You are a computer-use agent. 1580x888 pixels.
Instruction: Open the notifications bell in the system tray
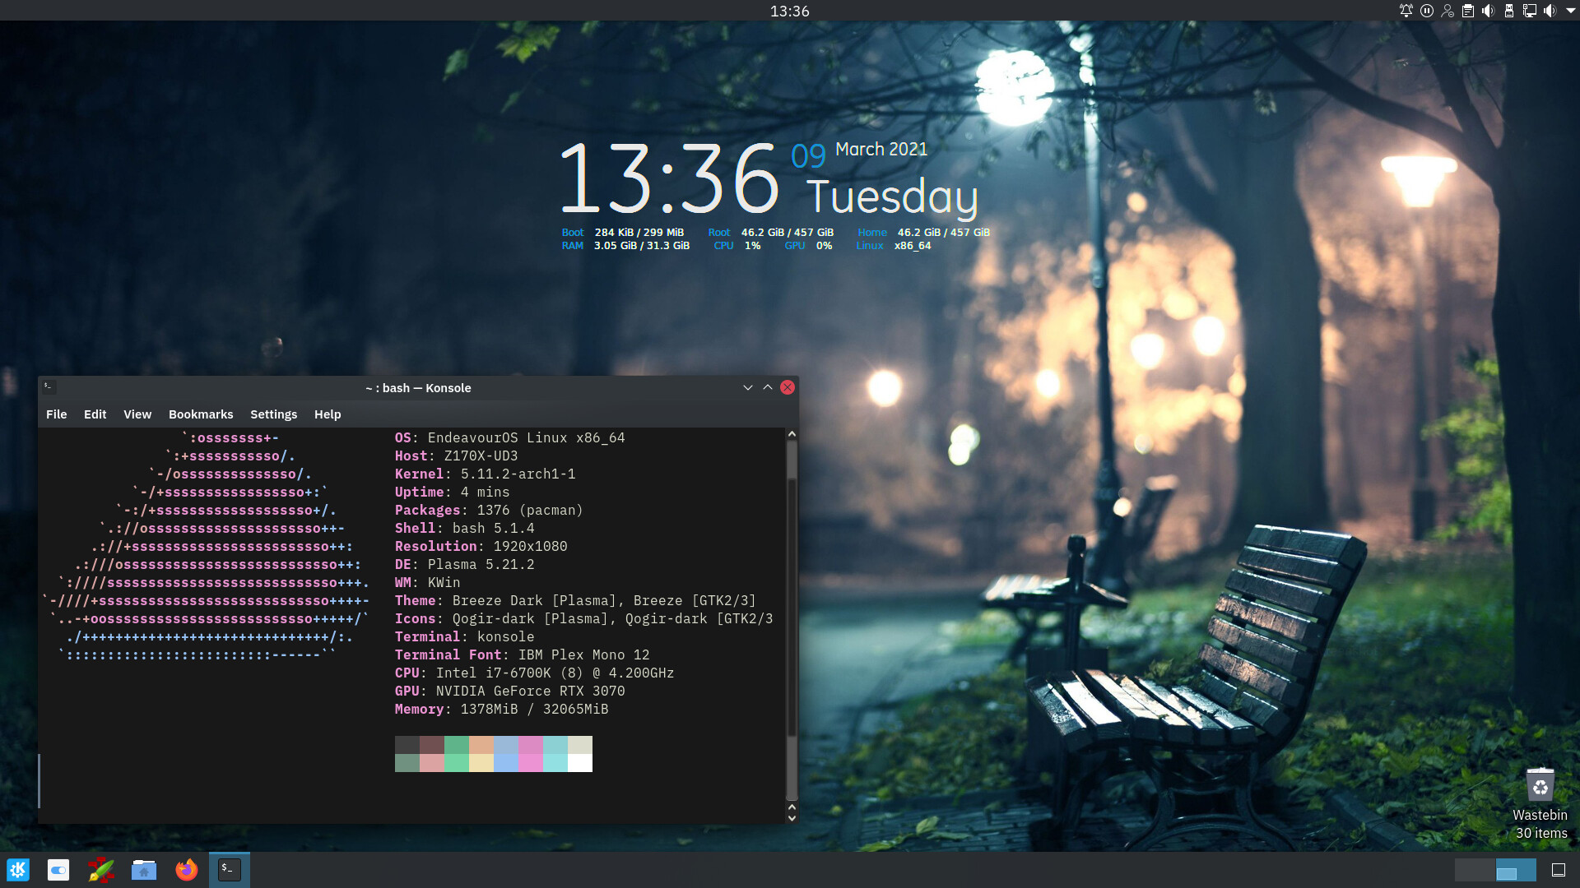[x=1406, y=11]
